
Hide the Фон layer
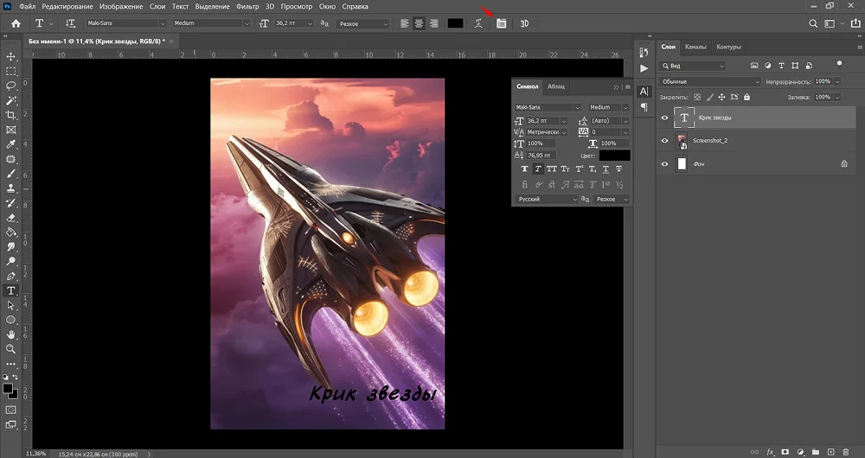click(x=664, y=163)
